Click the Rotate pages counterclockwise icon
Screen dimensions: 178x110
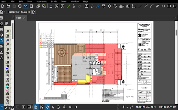38,6
